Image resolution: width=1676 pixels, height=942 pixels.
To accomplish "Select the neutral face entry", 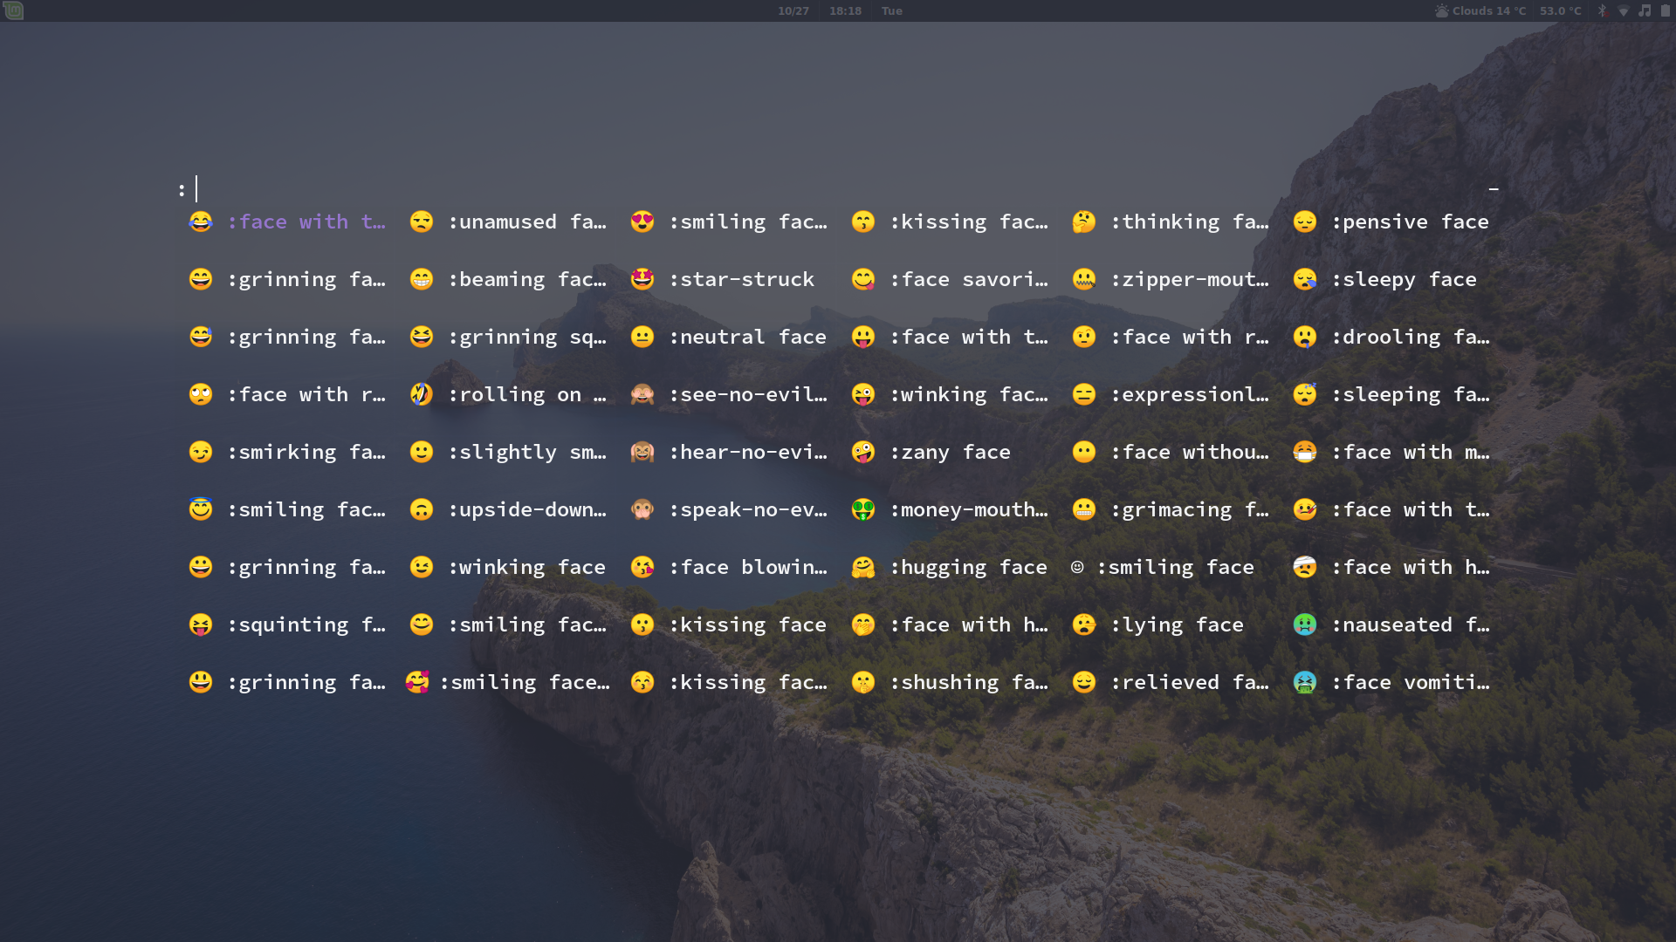I will (746, 337).
